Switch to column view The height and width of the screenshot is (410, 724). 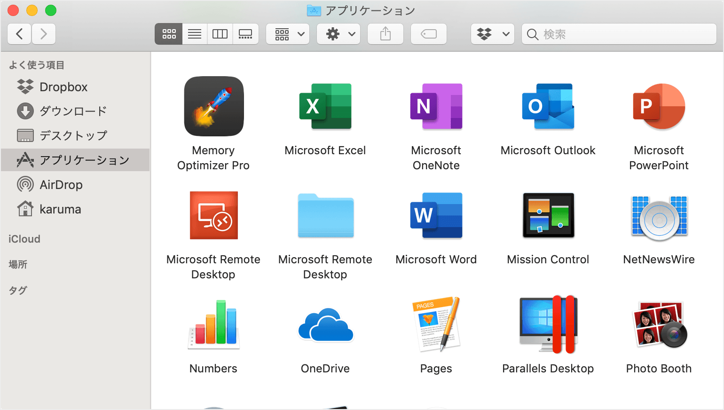pos(220,34)
